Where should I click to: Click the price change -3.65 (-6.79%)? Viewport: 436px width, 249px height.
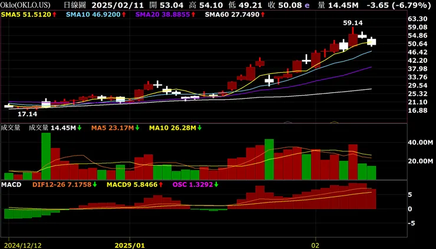pyautogui.click(x=399, y=5)
